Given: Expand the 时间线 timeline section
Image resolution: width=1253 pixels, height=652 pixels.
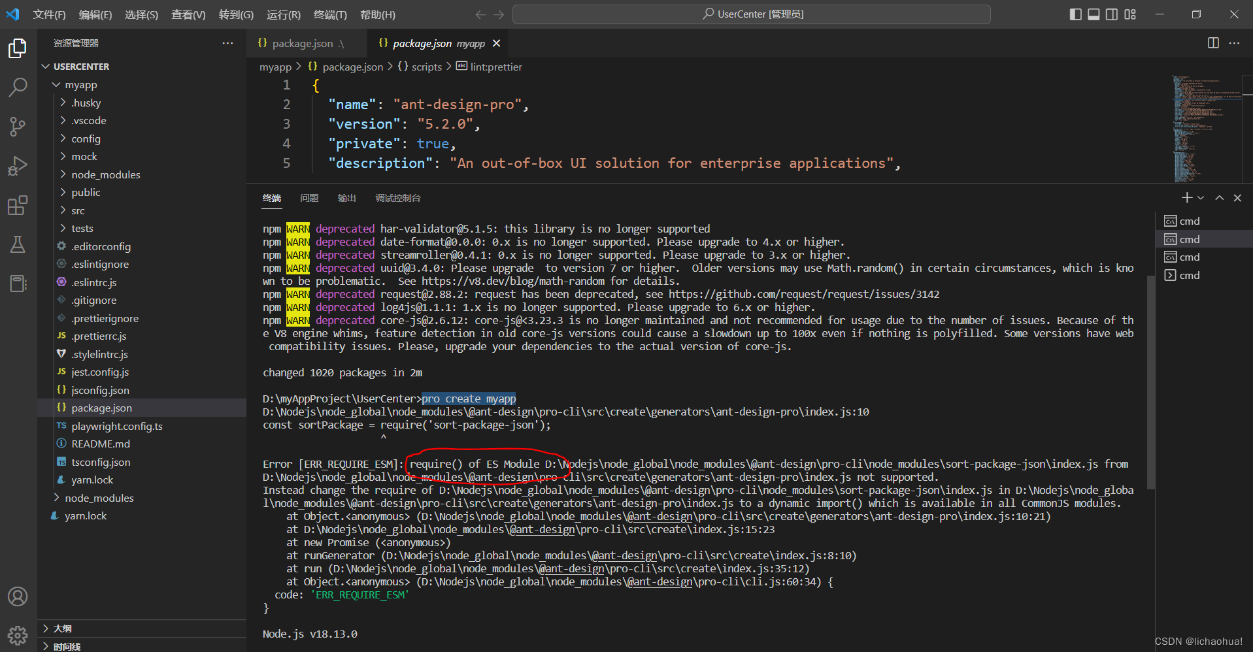Looking at the screenshot, I should click(x=142, y=646).
